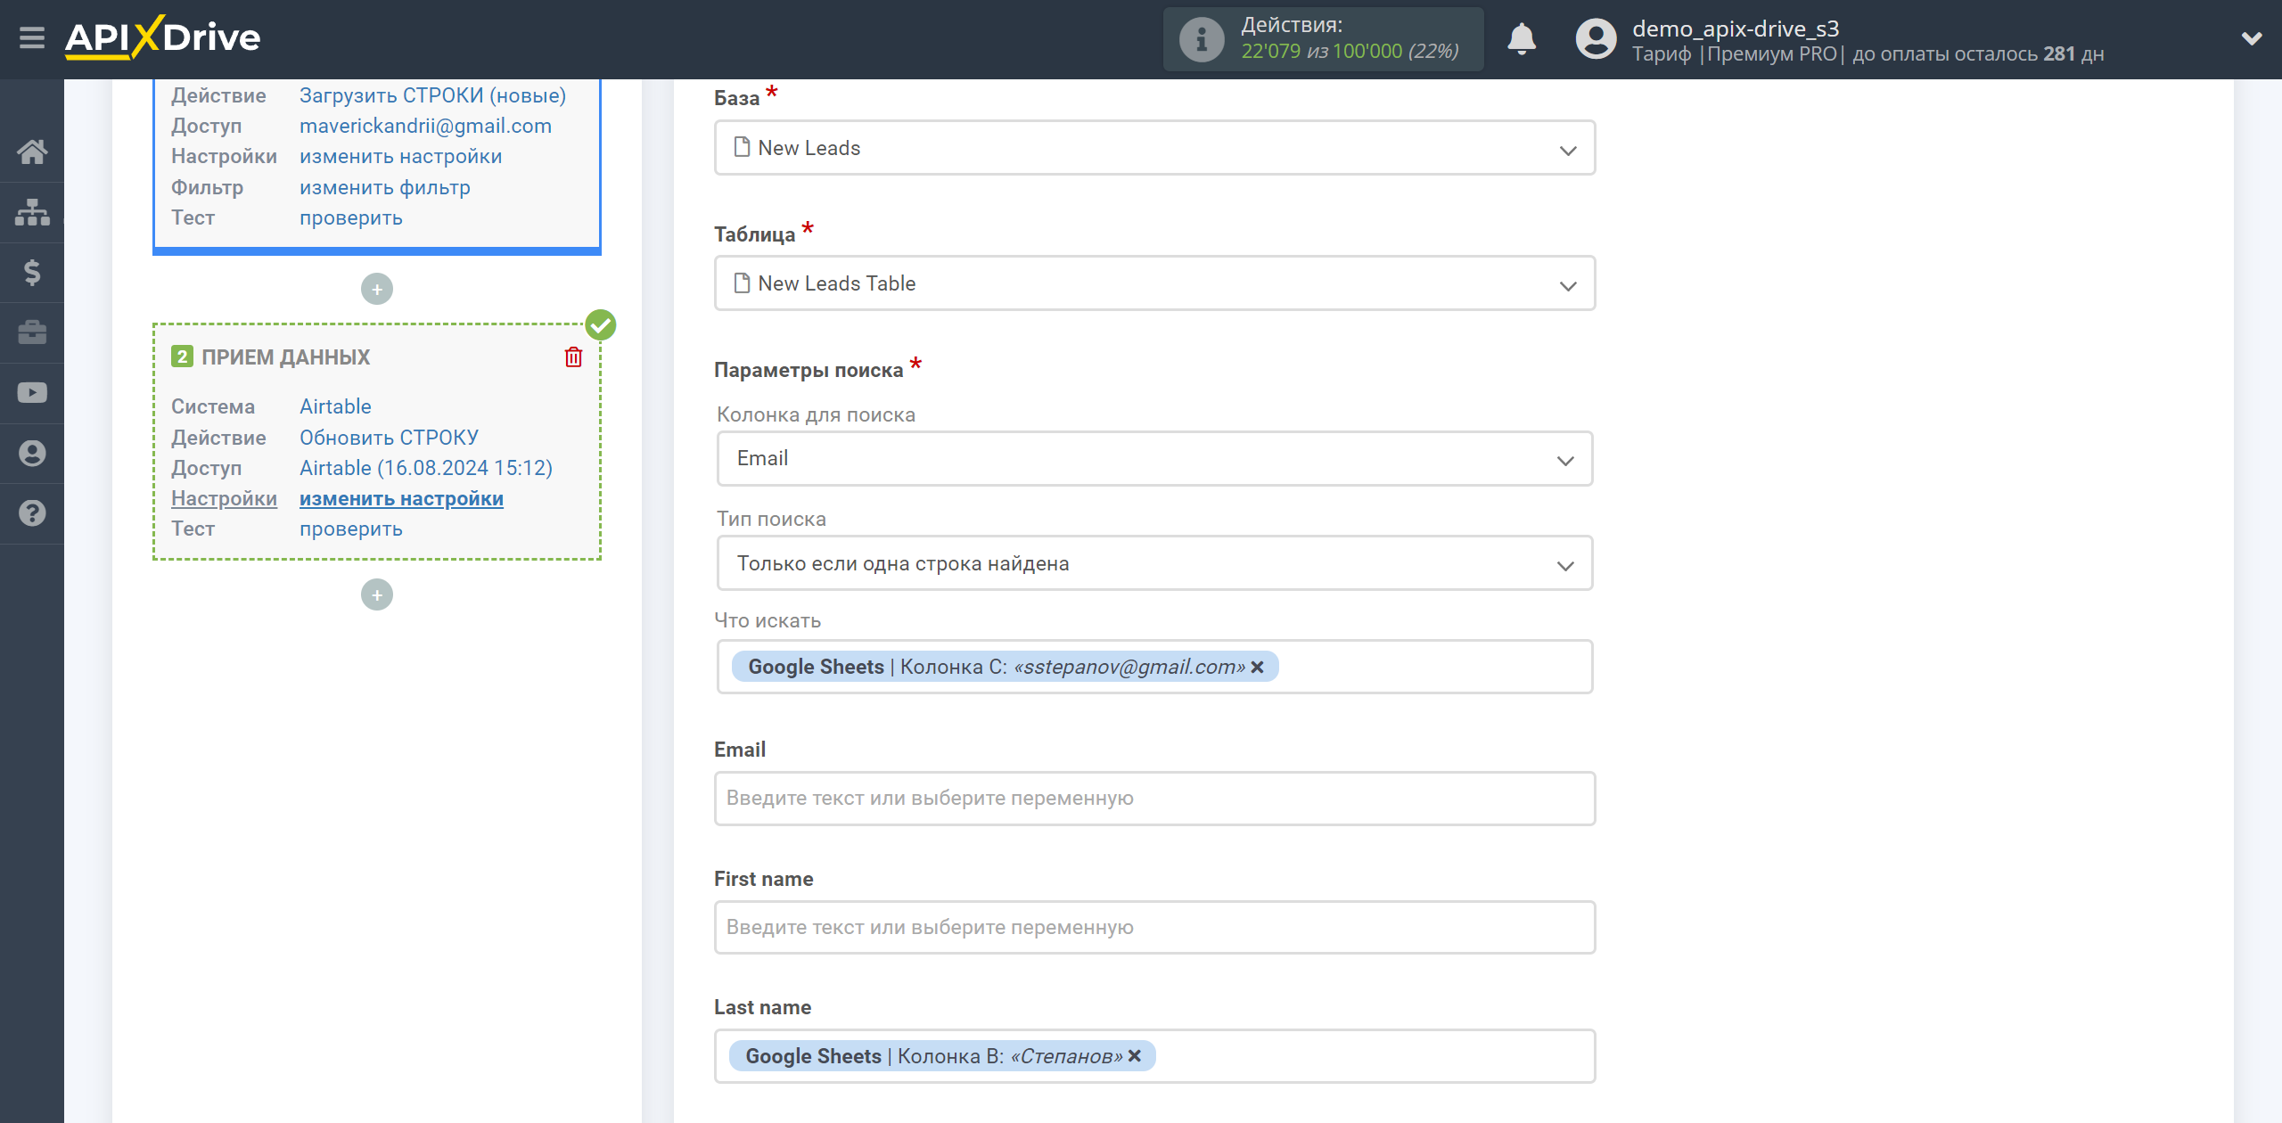The height and width of the screenshot is (1123, 2282).
Task: Click the user avatar icon
Action: (x=1596, y=39)
